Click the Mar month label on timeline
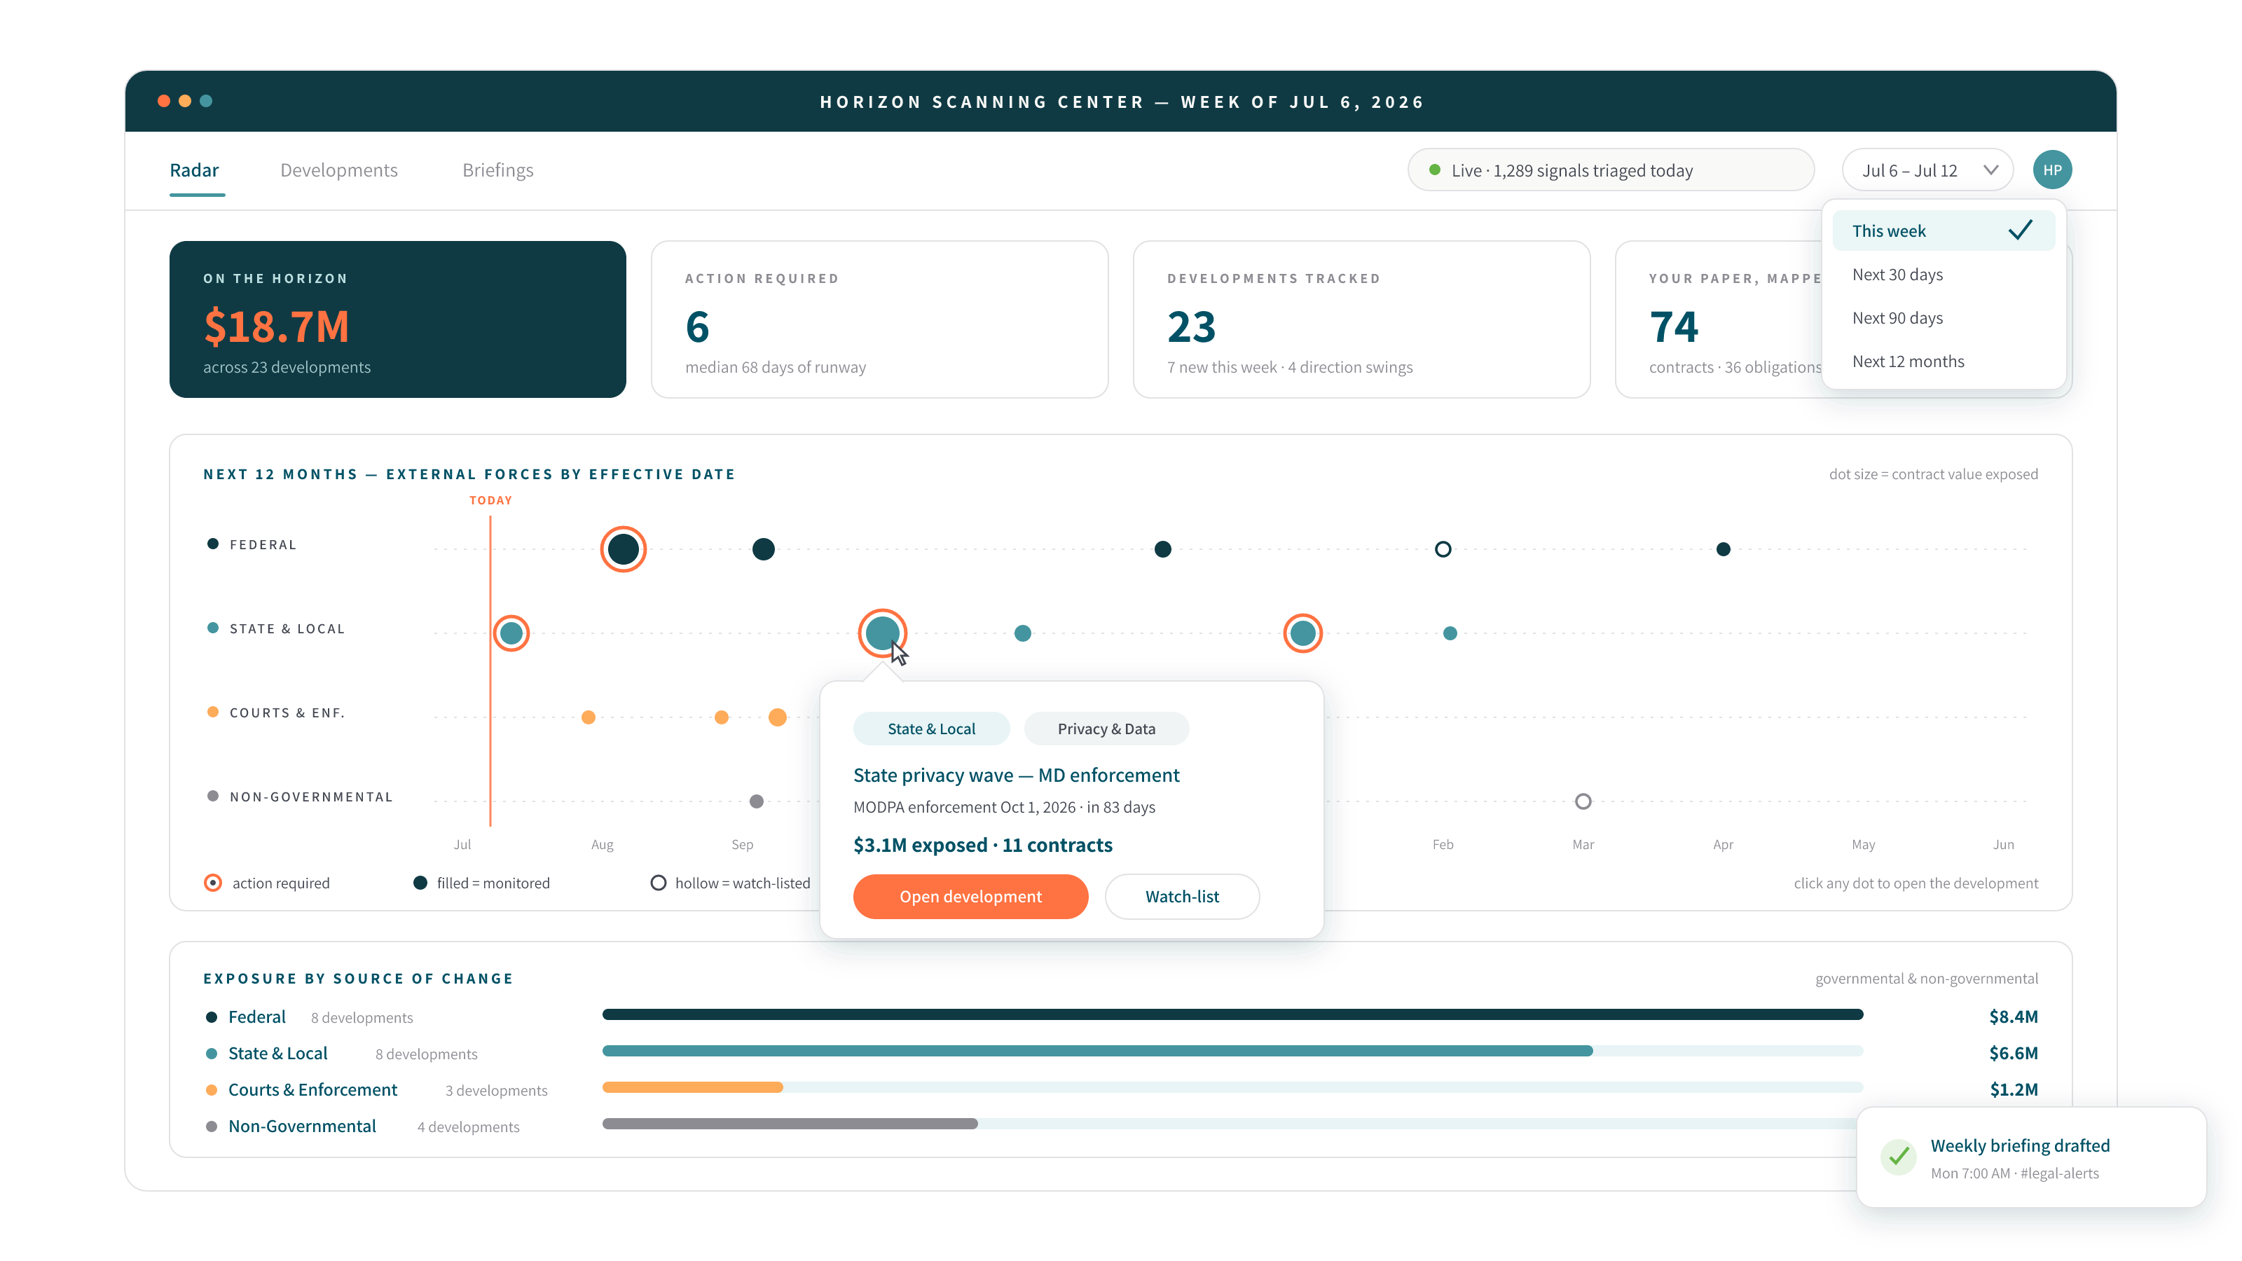Image resolution: width=2242 pixels, height=1261 pixels. (1583, 844)
